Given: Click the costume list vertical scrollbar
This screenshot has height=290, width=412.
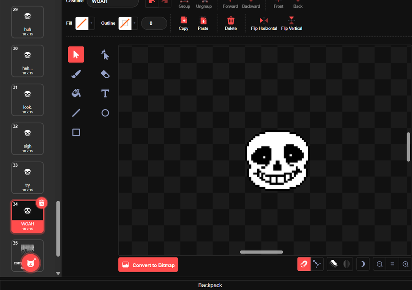Looking at the screenshot, I should (58, 229).
